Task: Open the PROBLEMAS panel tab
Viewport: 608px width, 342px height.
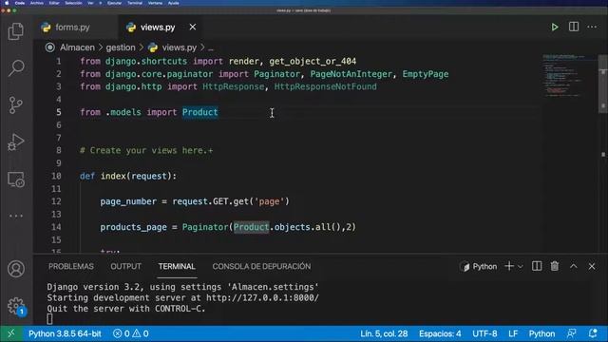Action: click(x=71, y=266)
